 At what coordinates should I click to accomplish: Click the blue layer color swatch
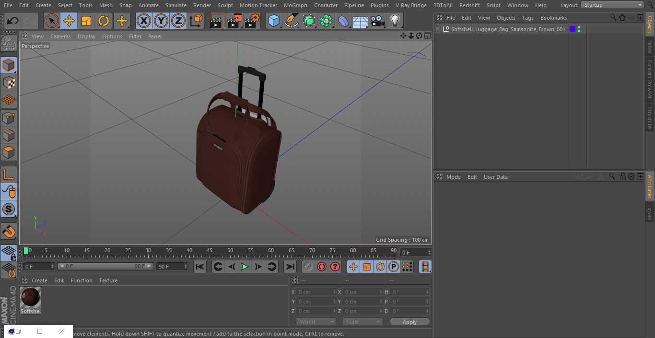click(572, 29)
